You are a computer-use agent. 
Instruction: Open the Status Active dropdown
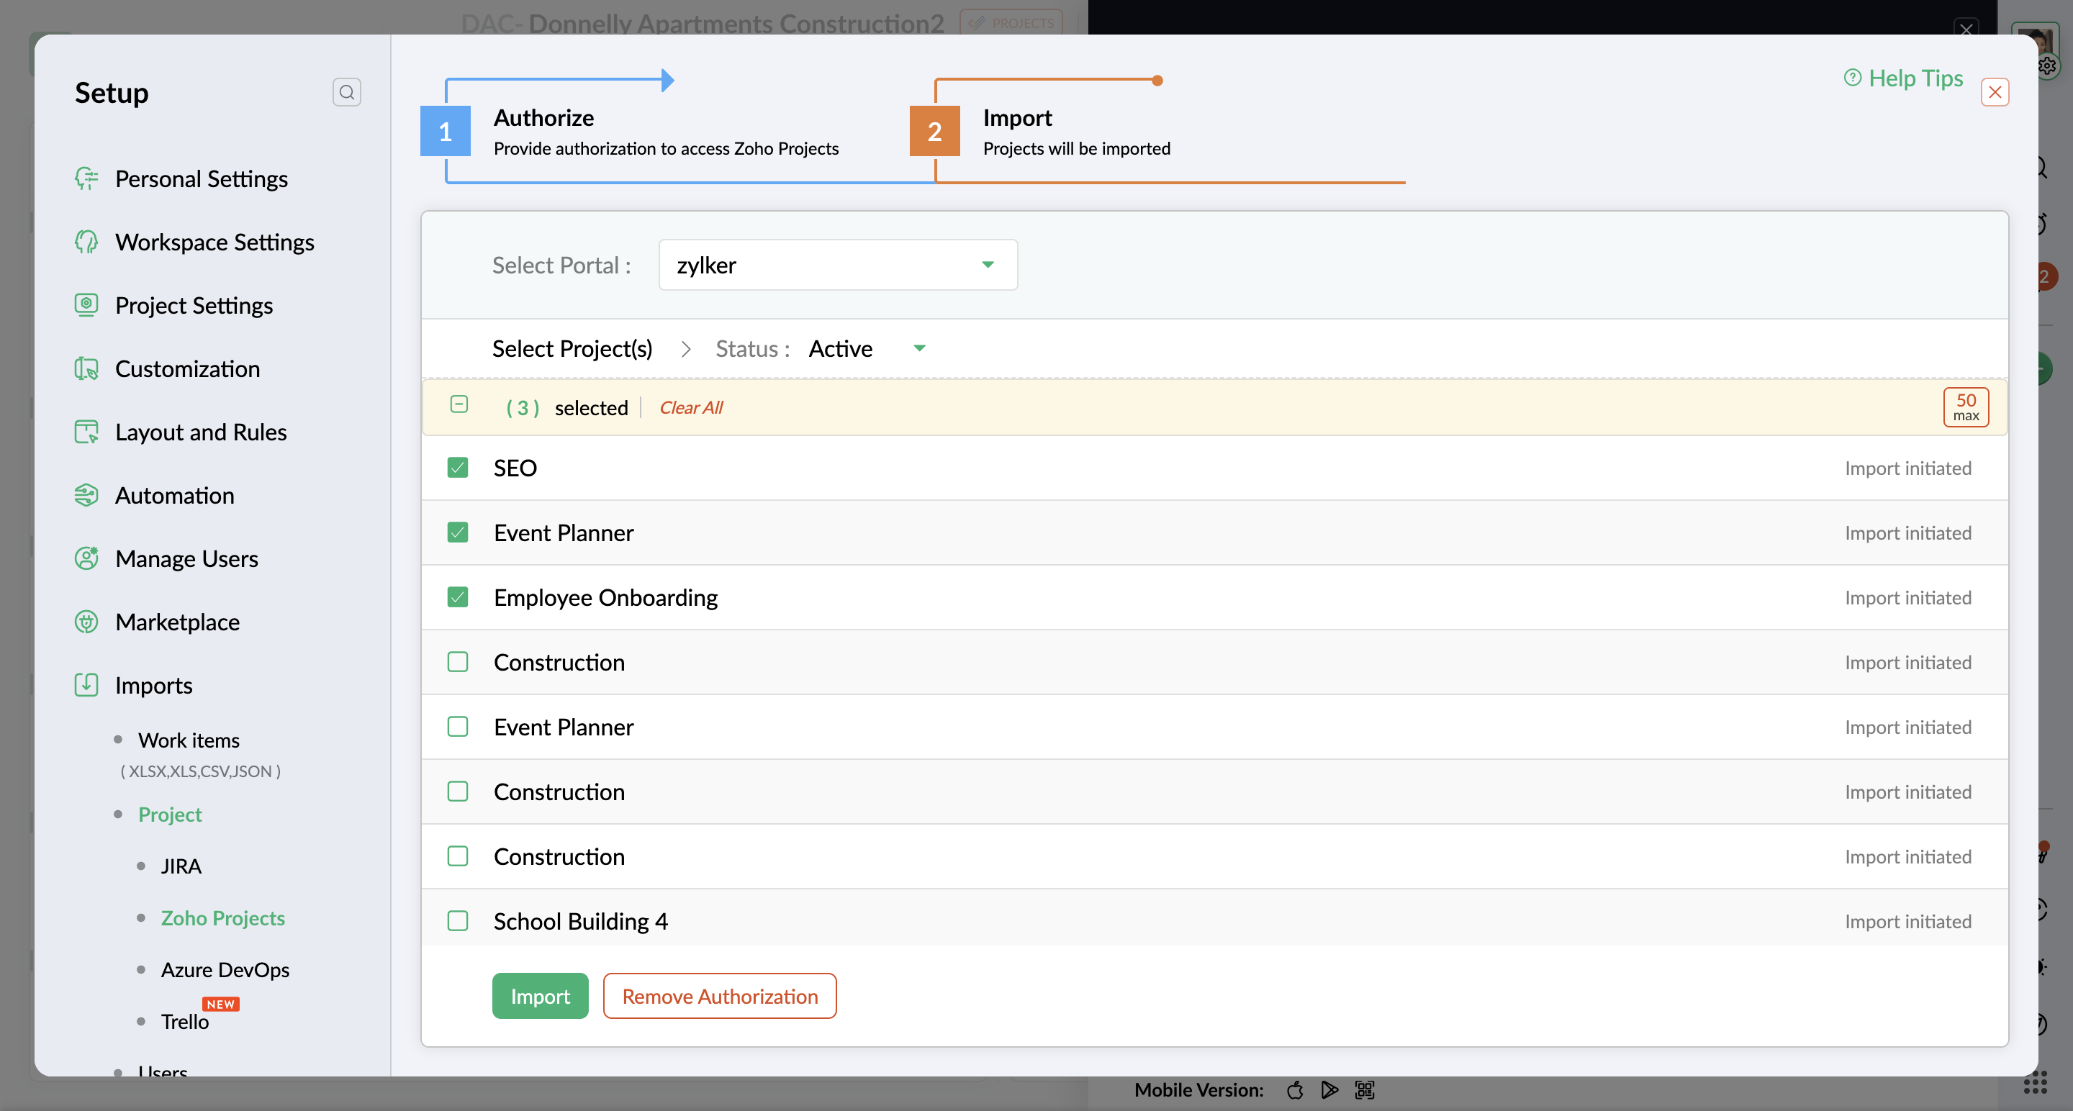pos(866,348)
